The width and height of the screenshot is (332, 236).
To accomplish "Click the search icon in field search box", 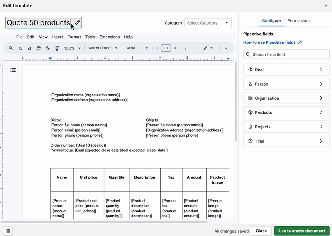I will [248, 54].
